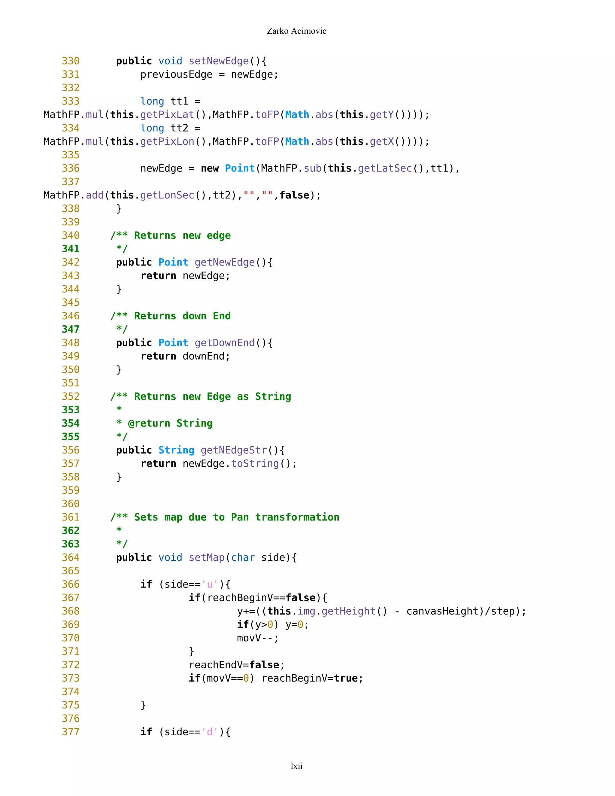Viewport: 615px width, 796px height.
Task: Click "if (side=='d'){" condition
Action: point(186,732)
